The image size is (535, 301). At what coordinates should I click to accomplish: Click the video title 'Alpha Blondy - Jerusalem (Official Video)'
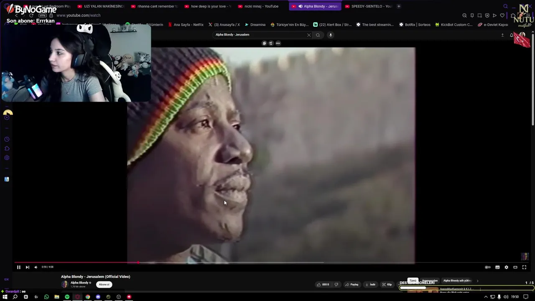click(96, 276)
